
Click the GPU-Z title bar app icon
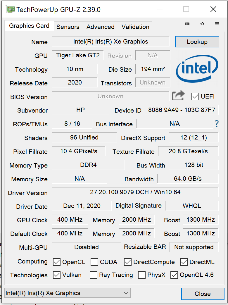click(11, 9)
